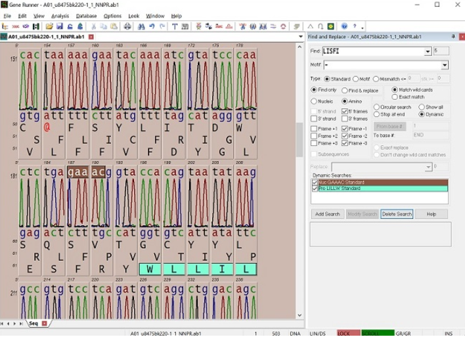This screenshot has width=465, height=337.
Task: Click the text 'T' toolbar icon
Action: coord(175,27)
